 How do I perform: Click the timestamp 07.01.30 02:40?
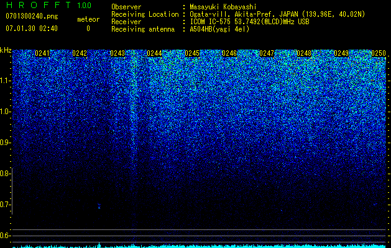32,29
